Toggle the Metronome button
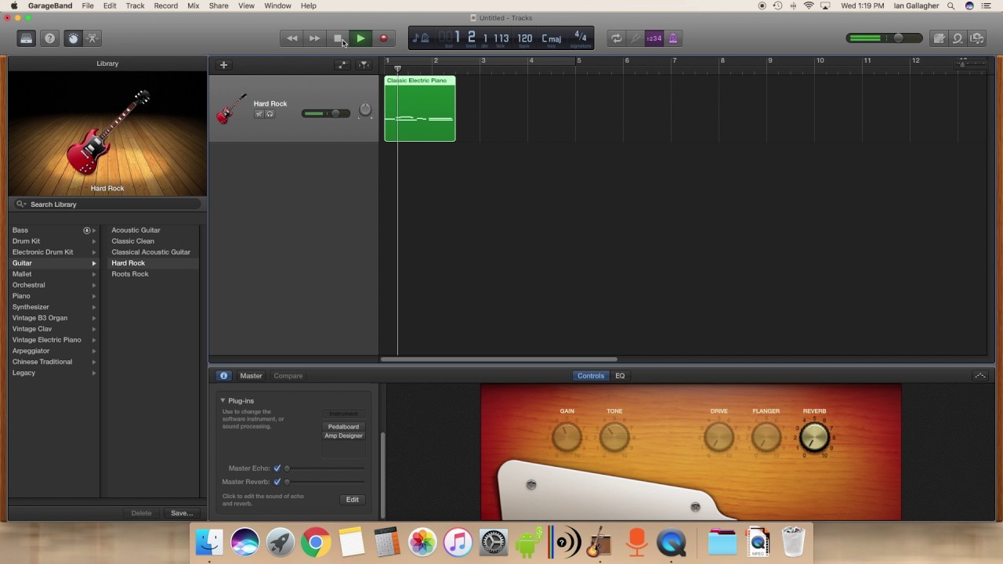This screenshot has width=1003, height=564. click(x=672, y=38)
